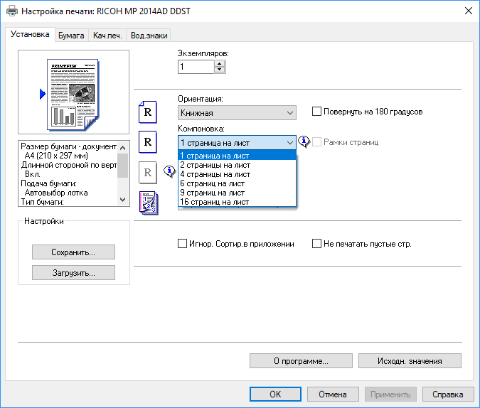Viewport: 480px width, 408px height.
Task: Click the collate pages icon
Action: click(147, 202)
